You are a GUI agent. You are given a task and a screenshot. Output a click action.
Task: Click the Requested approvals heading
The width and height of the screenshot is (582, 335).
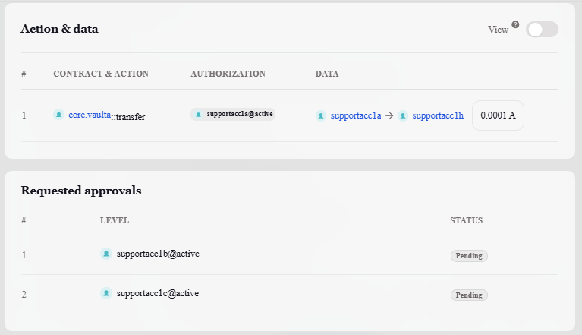coord(81,191)
